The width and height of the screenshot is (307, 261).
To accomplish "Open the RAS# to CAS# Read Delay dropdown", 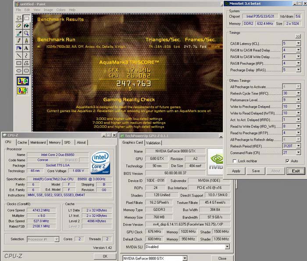I will click(298, 50).
